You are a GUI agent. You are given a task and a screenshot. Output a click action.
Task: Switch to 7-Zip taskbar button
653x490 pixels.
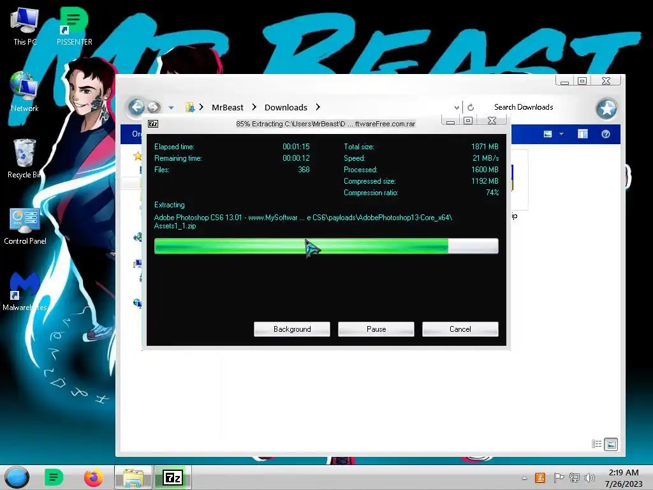(173, 477)
